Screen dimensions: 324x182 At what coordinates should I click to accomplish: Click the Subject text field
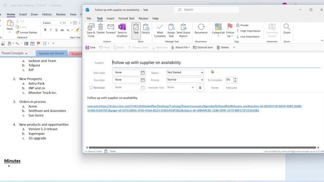(x=216, y=63)
